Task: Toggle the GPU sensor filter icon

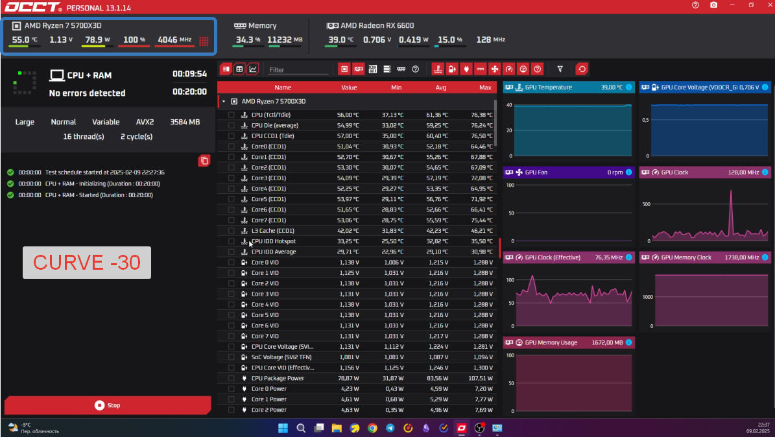Action: [359, 69]
